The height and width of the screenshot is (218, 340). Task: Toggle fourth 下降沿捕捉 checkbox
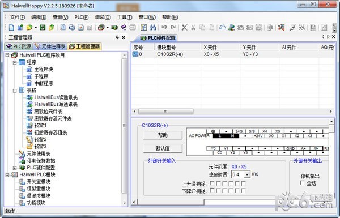(231, 190)
